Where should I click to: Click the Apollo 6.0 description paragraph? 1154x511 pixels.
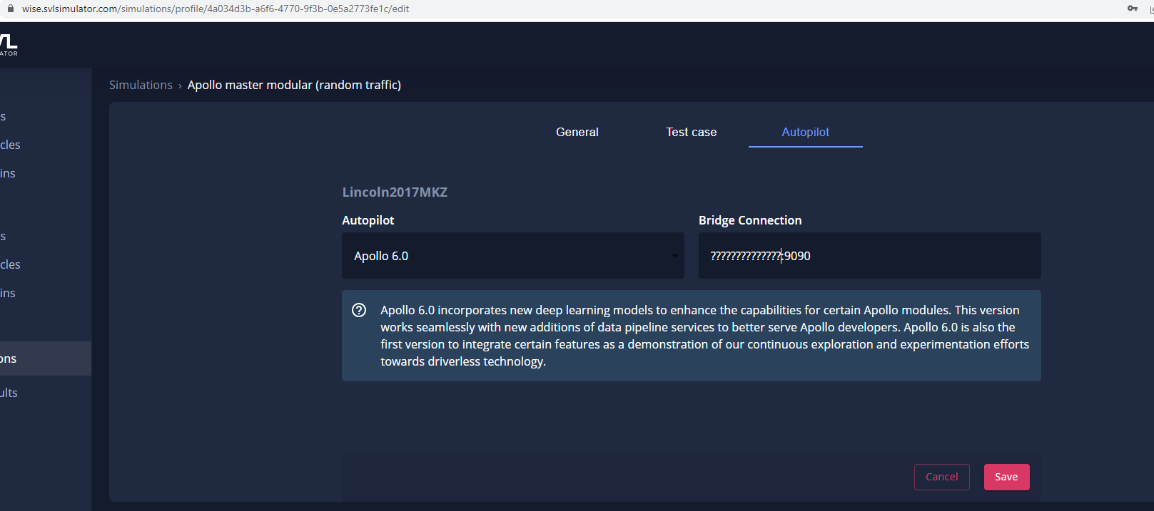click(704, 336)
